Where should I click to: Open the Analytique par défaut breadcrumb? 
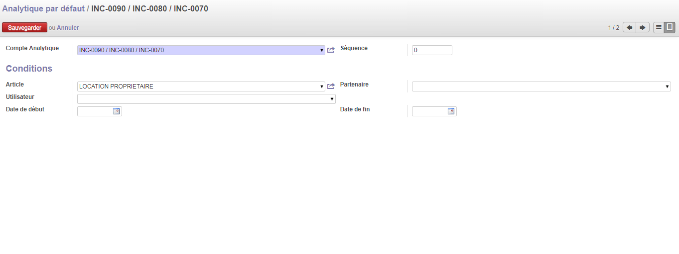[x=43, y=8]
